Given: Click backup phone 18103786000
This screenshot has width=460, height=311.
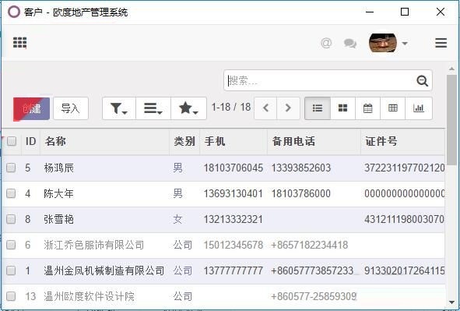Looking at the screenshot, I should pos(301,193).
